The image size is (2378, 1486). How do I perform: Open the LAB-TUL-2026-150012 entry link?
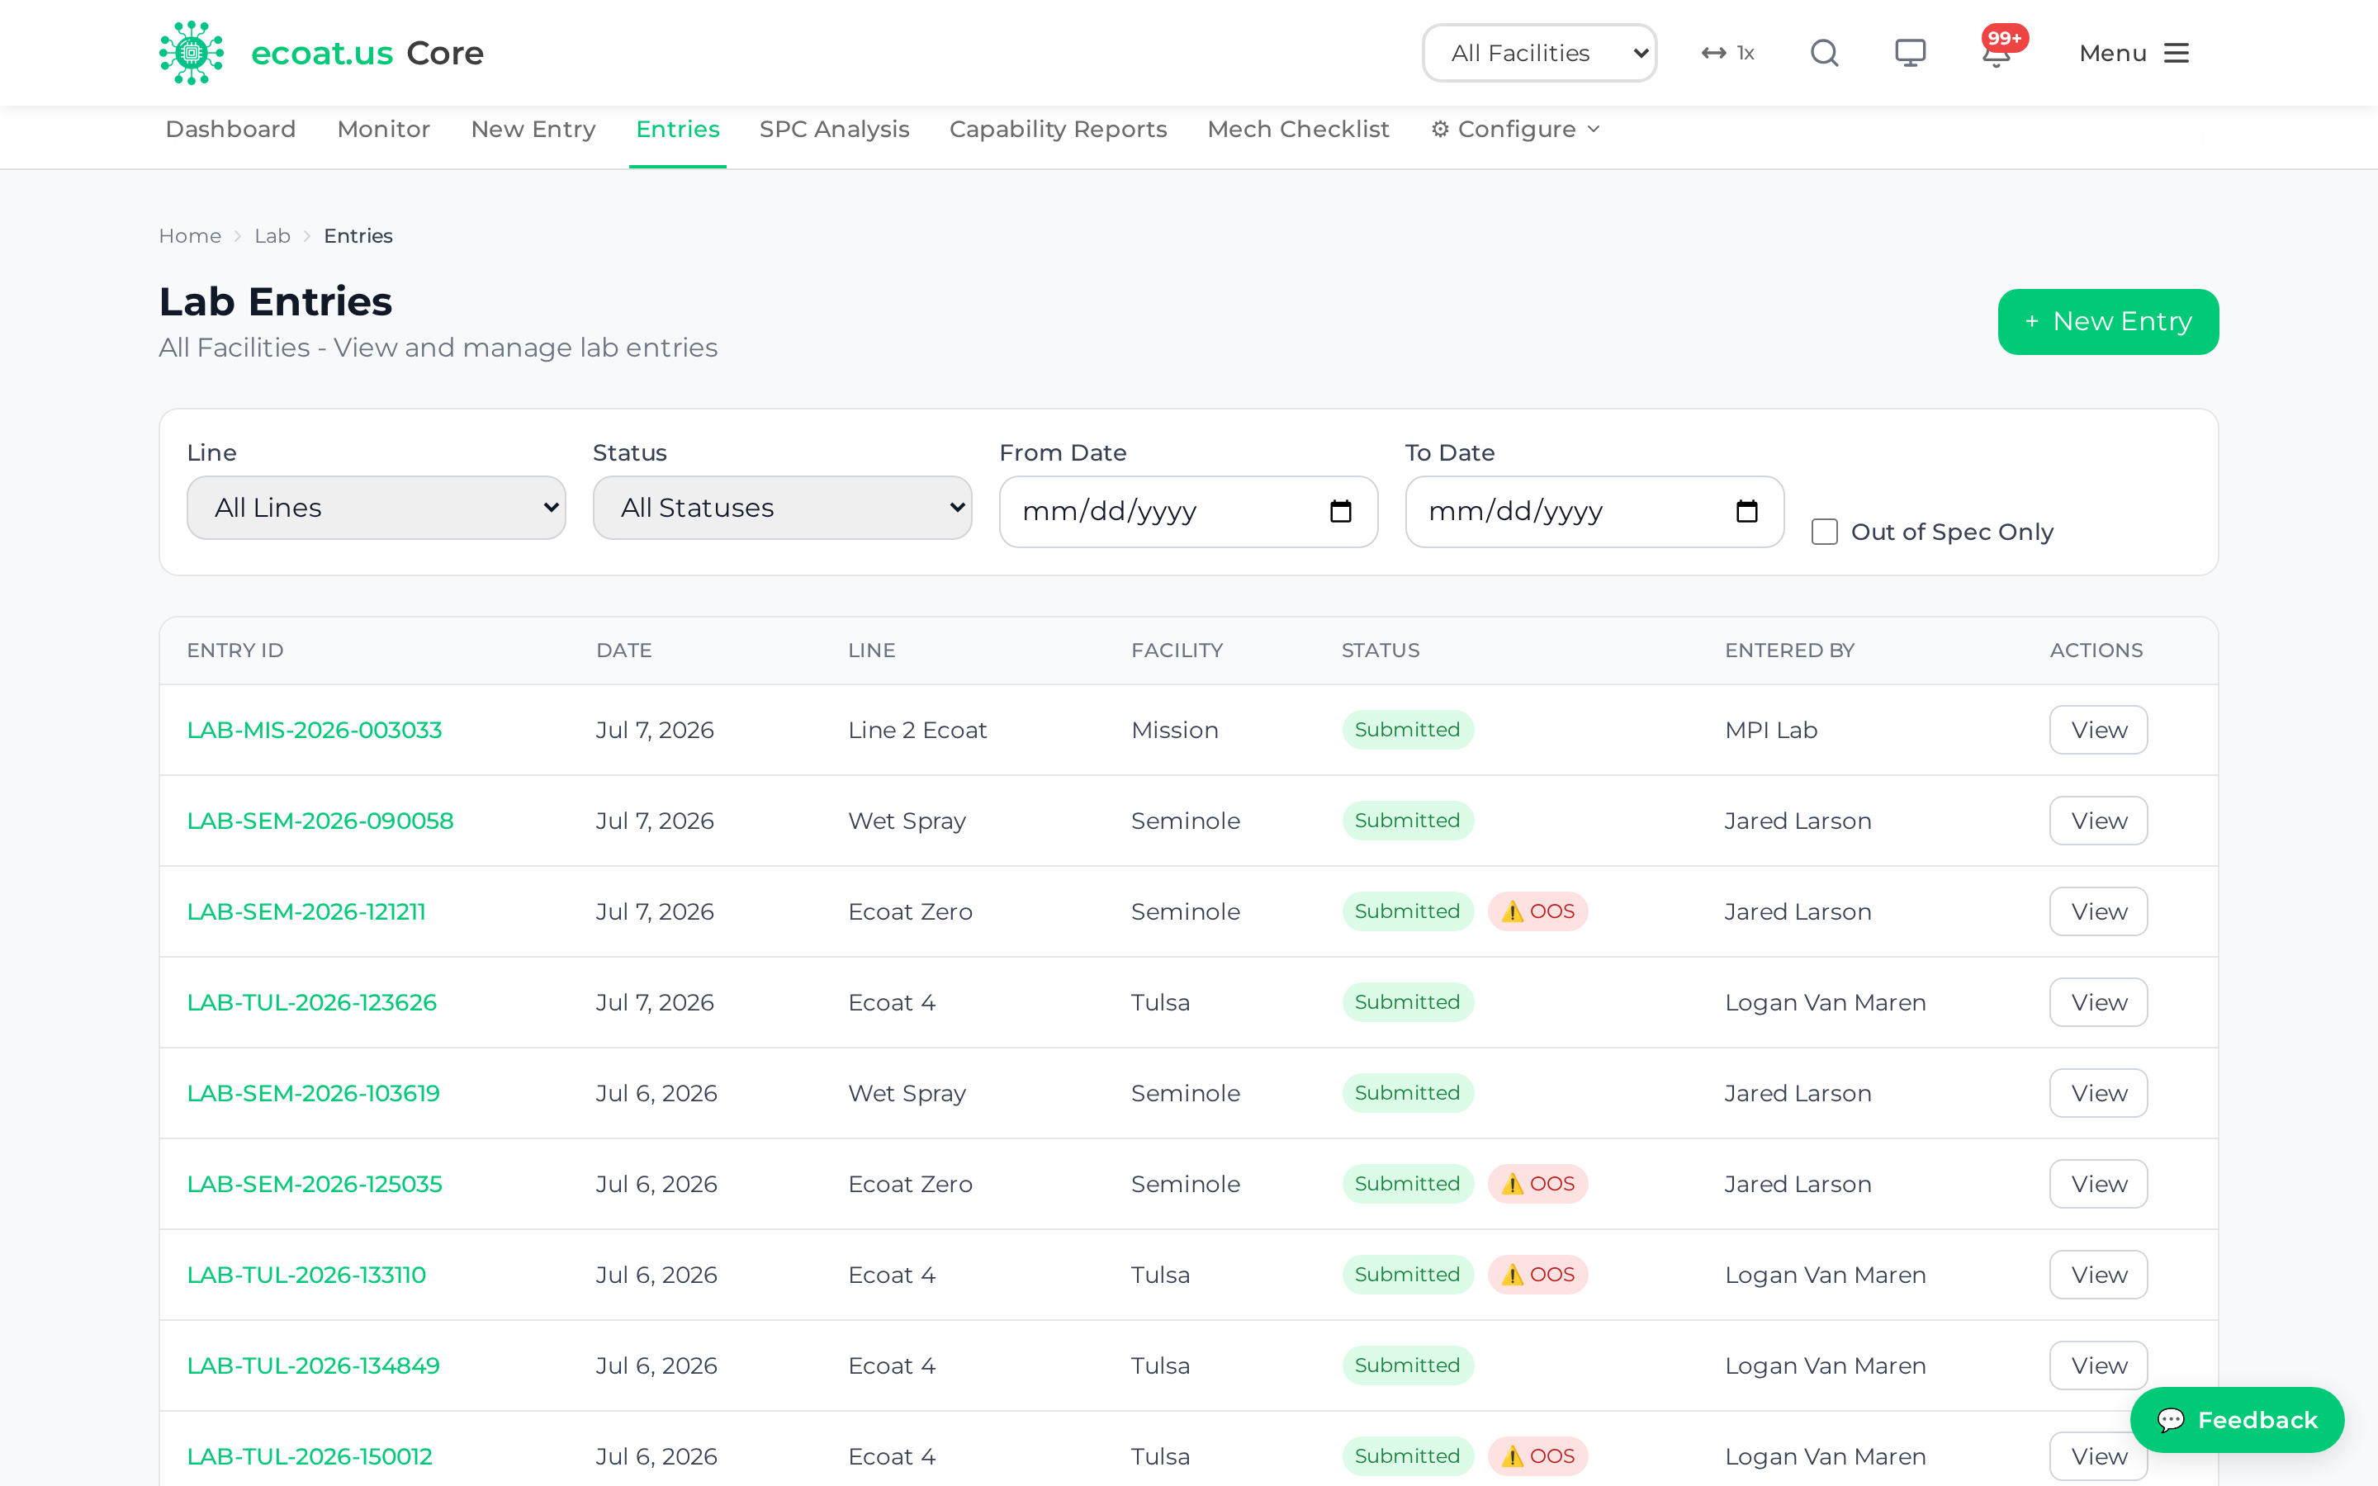[x=310, y=1455]
